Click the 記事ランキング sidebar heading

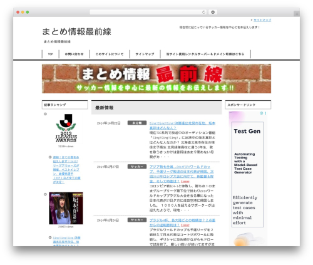pos(65,105)
